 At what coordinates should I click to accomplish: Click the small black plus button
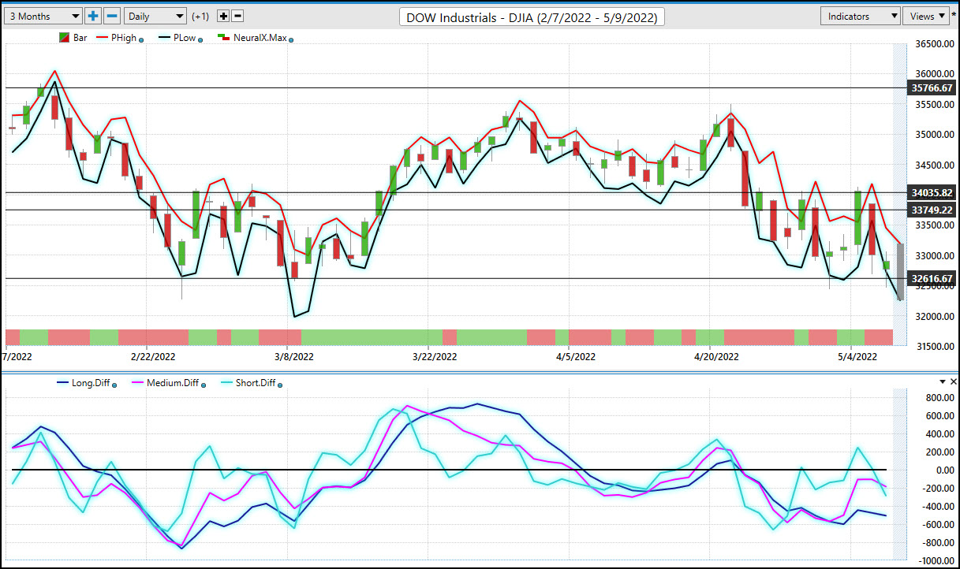pyautogui.click(x=223, y=16)
